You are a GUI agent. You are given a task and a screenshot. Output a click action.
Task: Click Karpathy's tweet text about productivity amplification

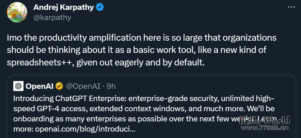tap(142, 50)
